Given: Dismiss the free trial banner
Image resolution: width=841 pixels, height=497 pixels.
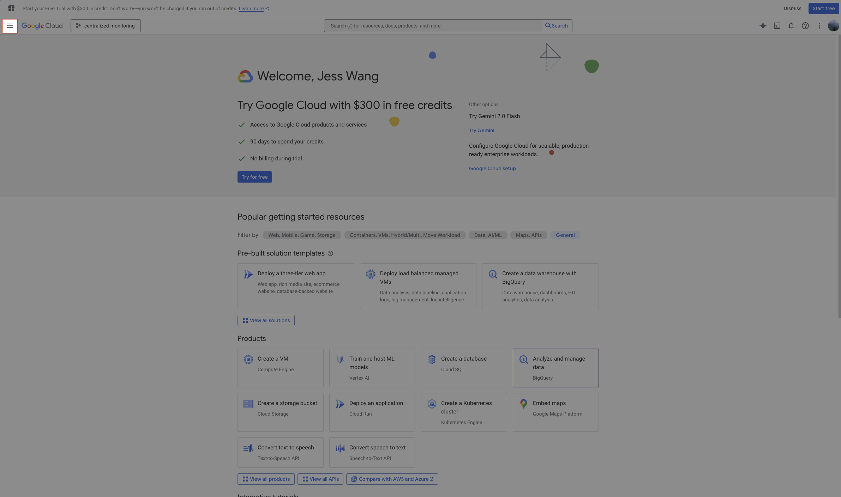Looking at the screenshot, I should tap(792, 8).
